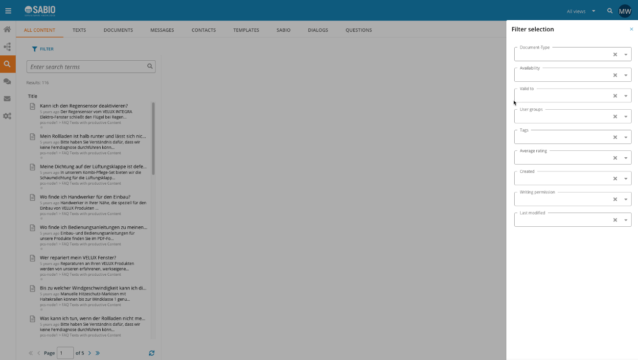Open the settings gears sidebar icon

(7, 116)
